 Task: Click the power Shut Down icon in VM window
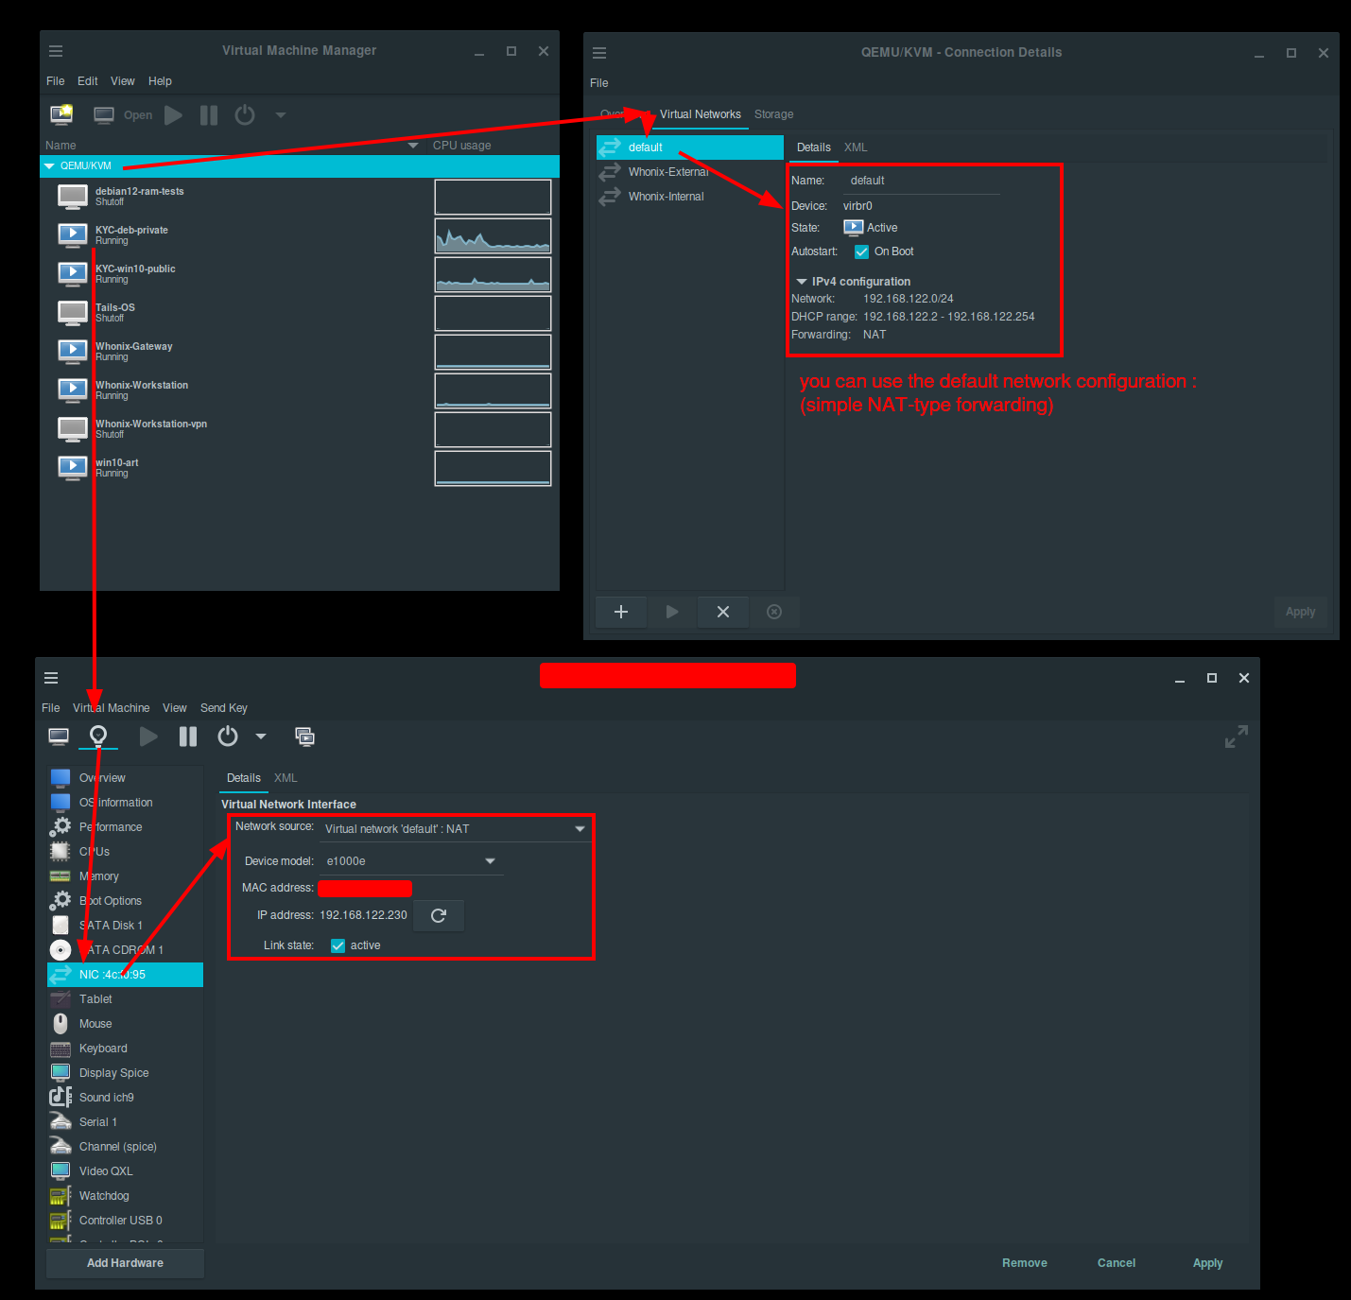coord(228,737)
